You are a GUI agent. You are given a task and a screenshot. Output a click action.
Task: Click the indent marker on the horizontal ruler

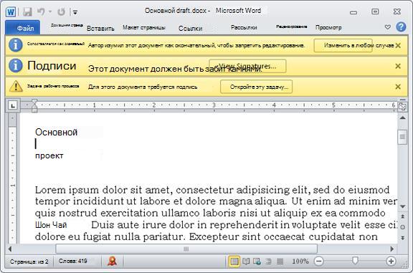(34, 105)
